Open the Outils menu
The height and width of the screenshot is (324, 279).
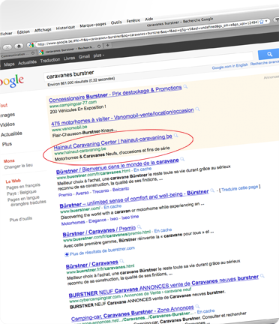tap(116, 22)
